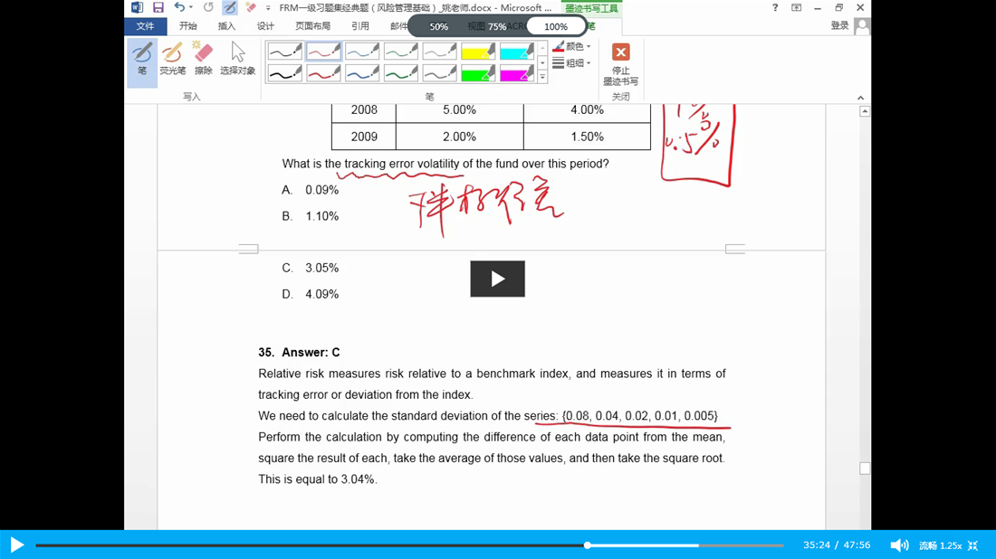
Task: Pick the thick red pen style
Action: click(323, 73)
